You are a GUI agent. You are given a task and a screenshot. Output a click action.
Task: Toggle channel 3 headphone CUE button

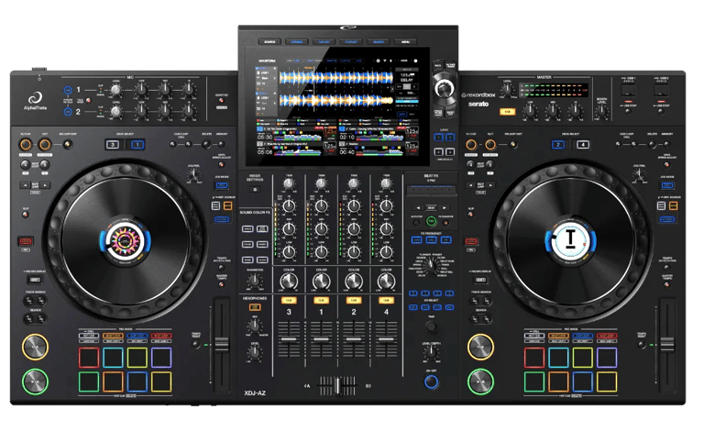click(x=289, y=300)
